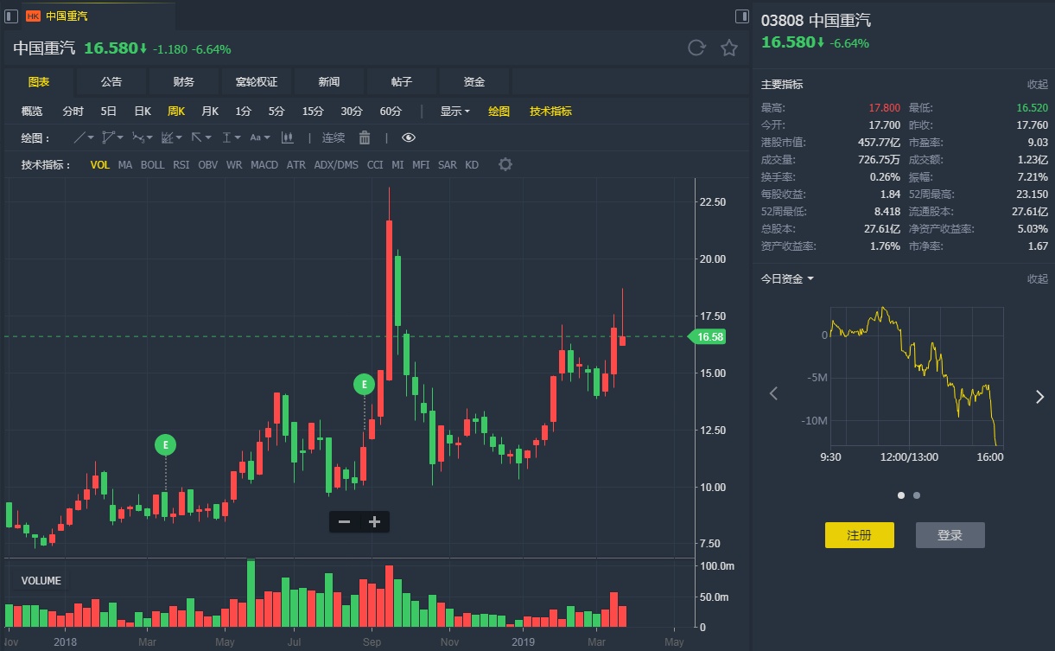Select the line drawing tool

[79, 137]
